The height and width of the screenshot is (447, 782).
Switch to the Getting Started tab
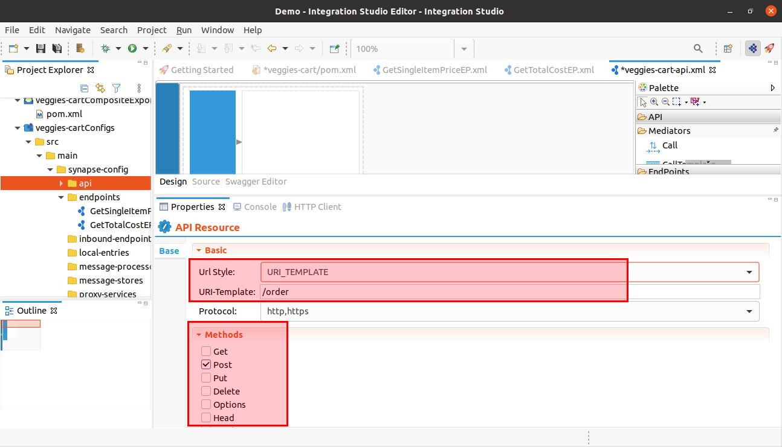pyautogui.click(x=196, y=70)
